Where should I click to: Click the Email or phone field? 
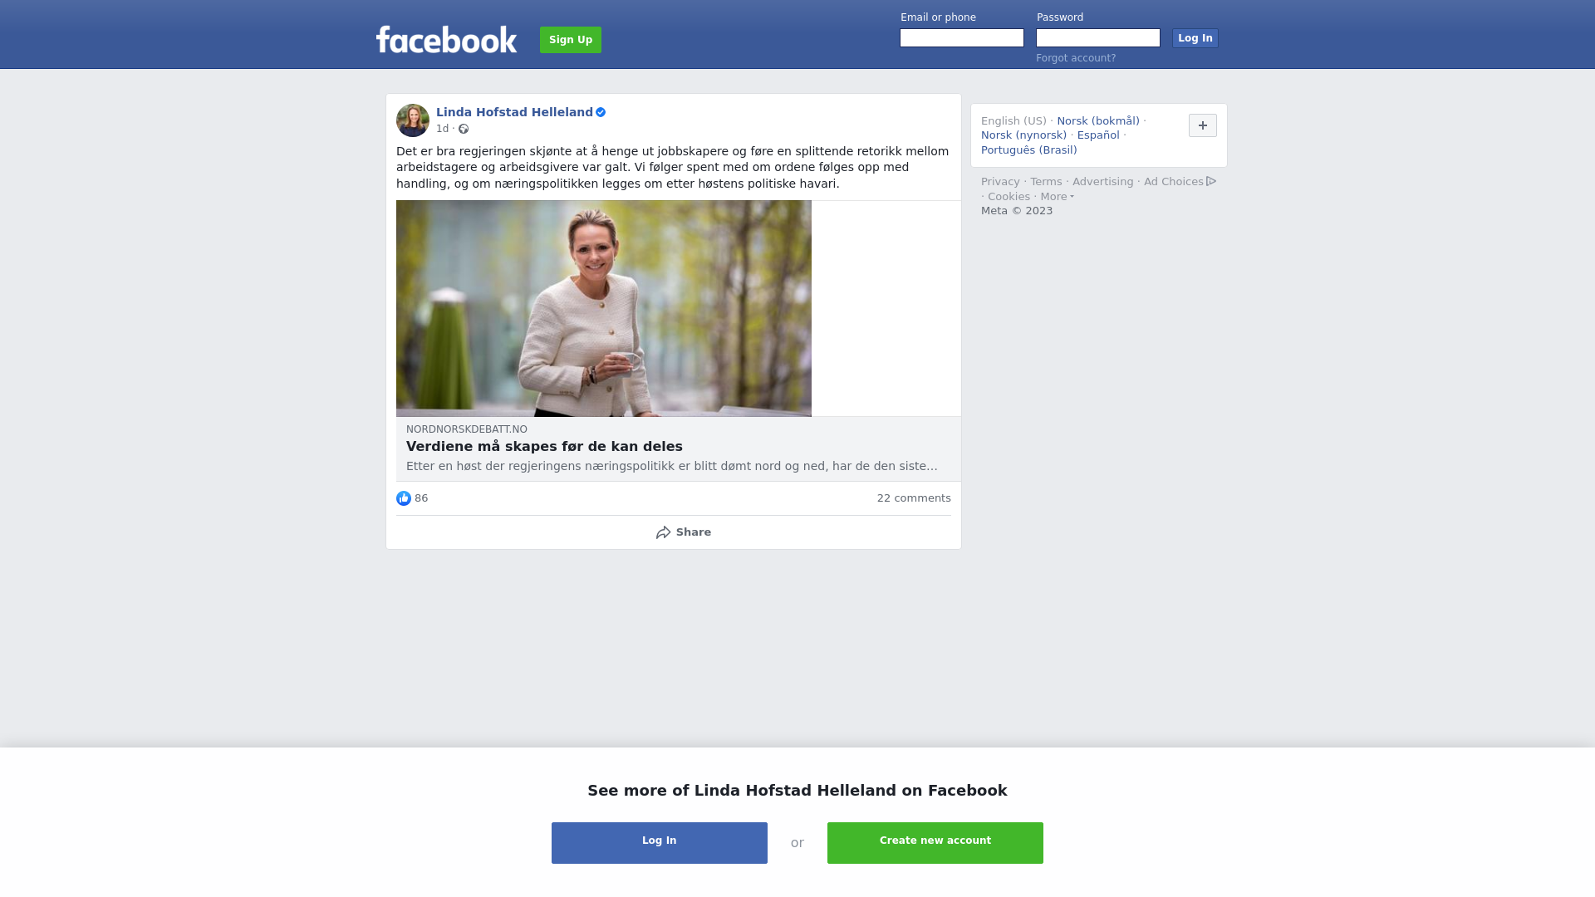tap(962, 38)
